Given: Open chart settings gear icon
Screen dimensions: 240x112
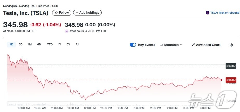Looking at the screenshot, I should (231, 45).
